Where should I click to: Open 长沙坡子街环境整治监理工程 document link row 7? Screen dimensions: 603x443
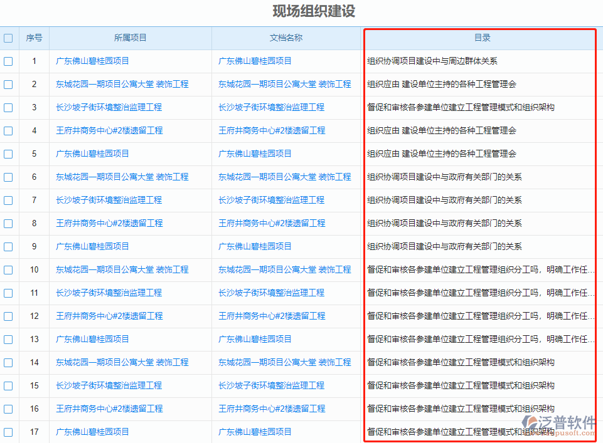tap(272, 200)
